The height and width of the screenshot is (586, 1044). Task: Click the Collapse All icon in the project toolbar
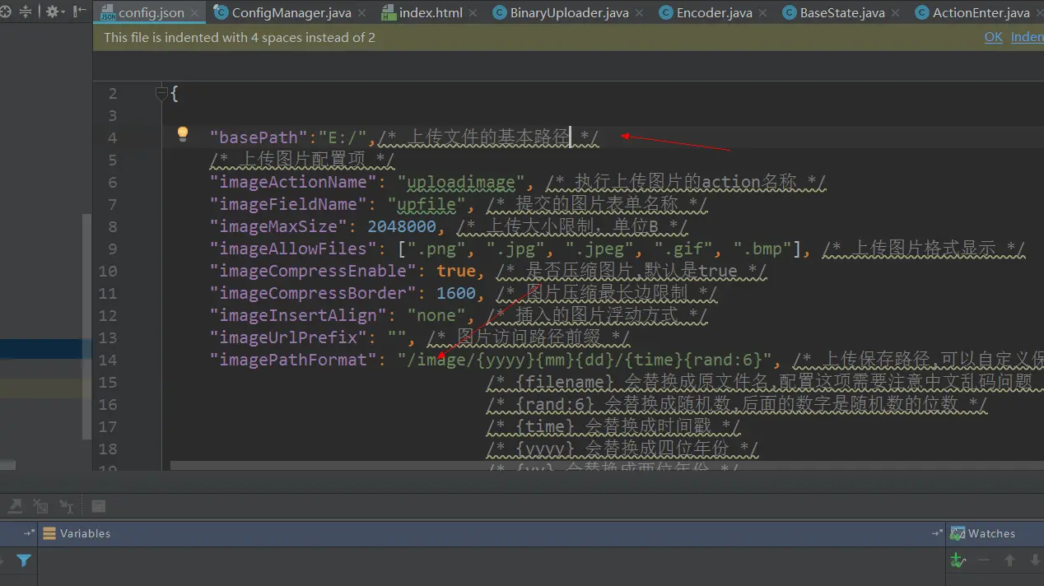(25, 12)
